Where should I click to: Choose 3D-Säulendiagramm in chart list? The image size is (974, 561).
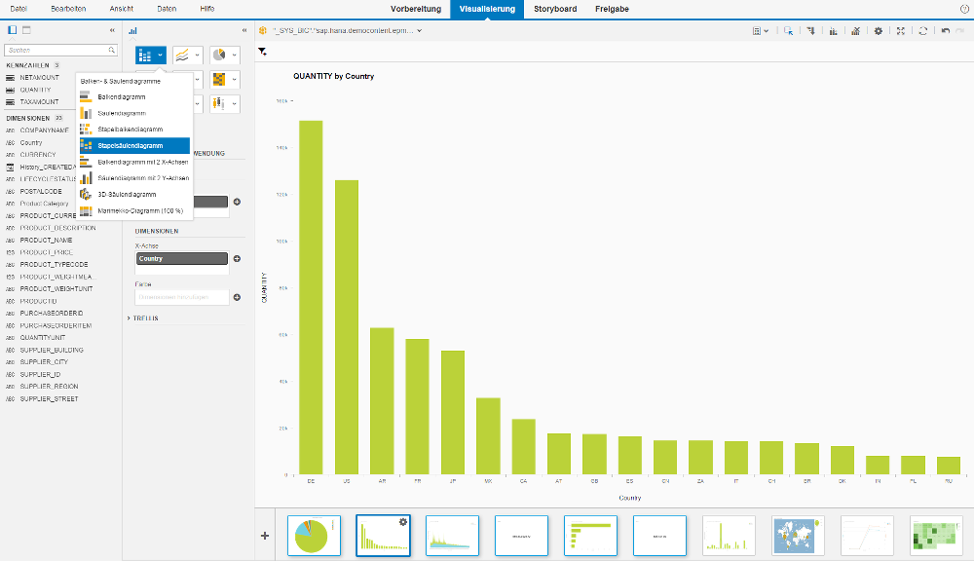point(127,195)
